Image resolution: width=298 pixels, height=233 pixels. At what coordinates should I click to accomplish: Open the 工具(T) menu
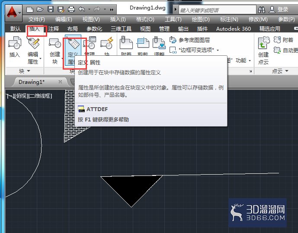pos(173,19)
